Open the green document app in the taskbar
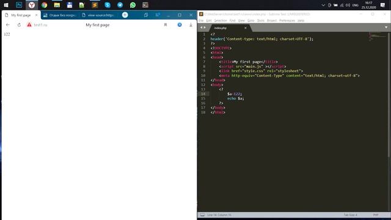The width and height of the screenshot is (391, 220). pyautogui.click(x=82, y=5)
